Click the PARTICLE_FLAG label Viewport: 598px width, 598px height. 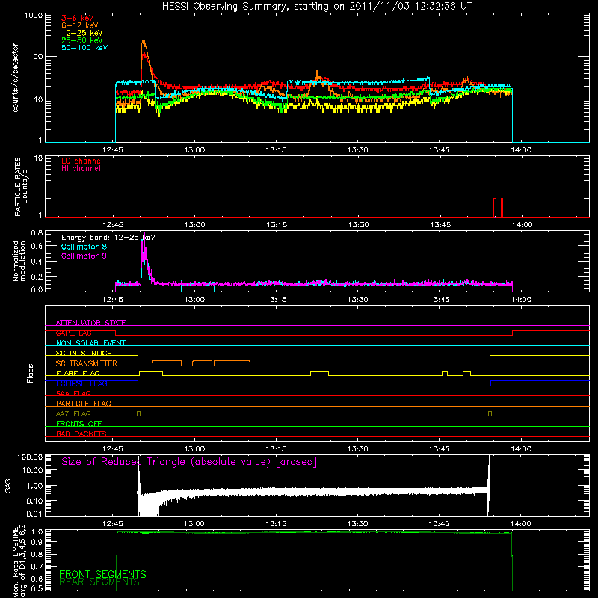tap(84, 404)
